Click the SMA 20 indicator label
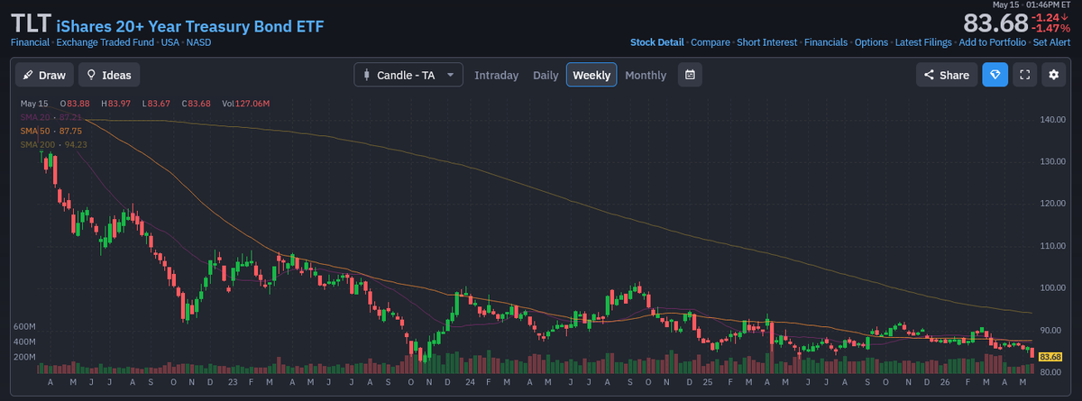This screenshot has height=401, width=1082. pyautogui.click(x=51, y=118)
